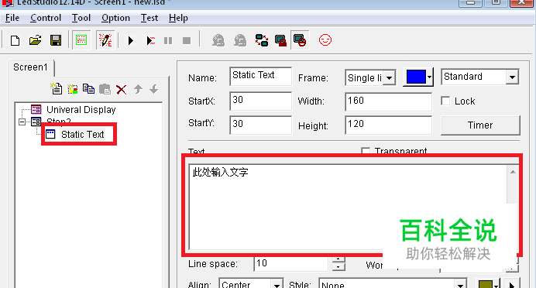Image resolution: width=536 pixels, height=288 pixels.
Task: Toggle the Transparent checkbox
Action: tap(366, 151)
